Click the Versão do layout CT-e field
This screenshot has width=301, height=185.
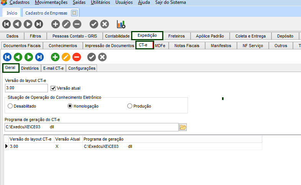pyautogui.click(x=26, y=88)
